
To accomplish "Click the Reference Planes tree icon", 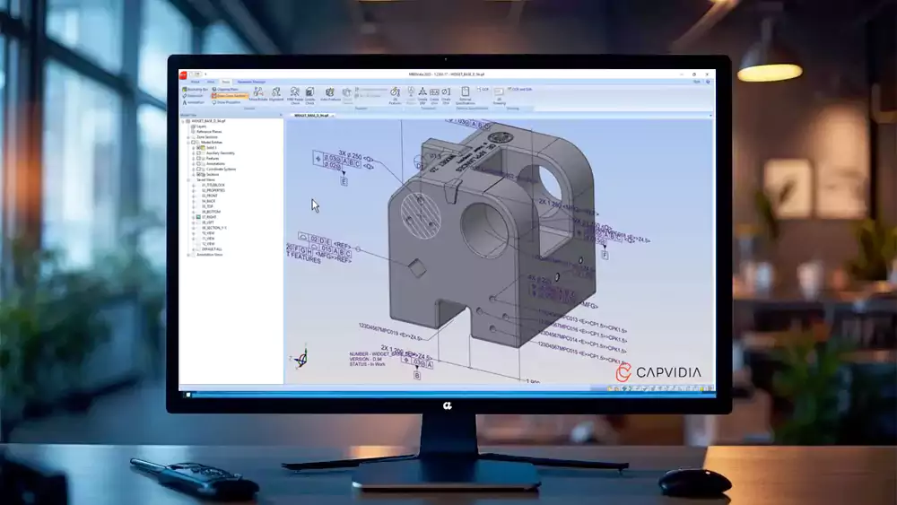I will 193,132.
